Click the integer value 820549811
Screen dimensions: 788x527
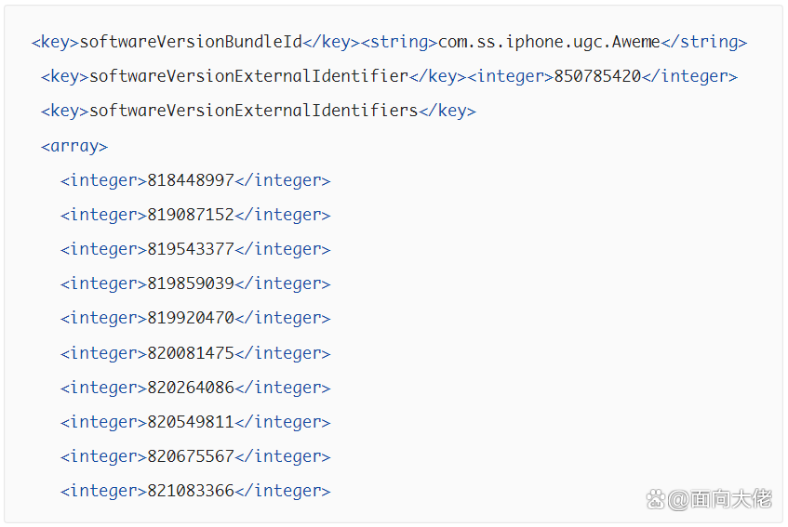(x=191, y=422)
